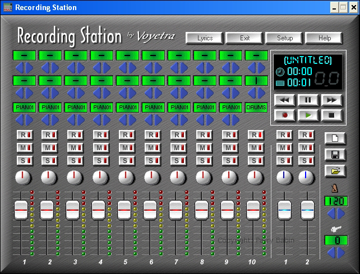This screenshot has height=274, width=360.
Task: Solo (S) MIDI track 8
Action: (x=204, y=161)
